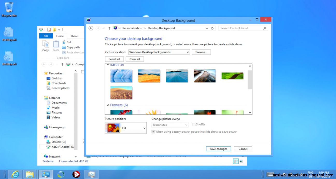
Task: Select Documents library in Explorer
Action: tap(57, 103)
